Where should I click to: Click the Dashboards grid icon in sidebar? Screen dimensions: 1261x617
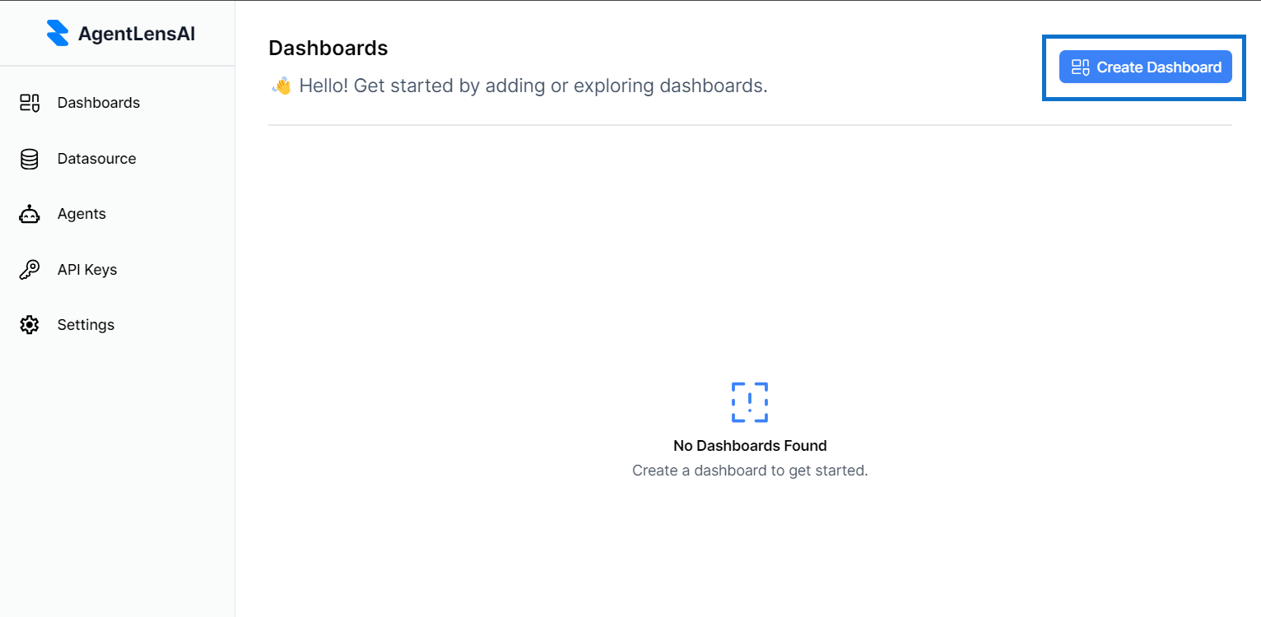coord(30,103)
